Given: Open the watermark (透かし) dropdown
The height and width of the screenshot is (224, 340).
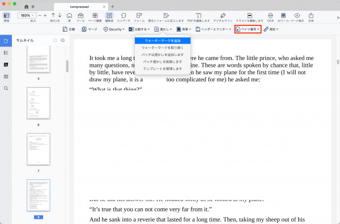Looking at the screenshot, I should pos(163,29).
